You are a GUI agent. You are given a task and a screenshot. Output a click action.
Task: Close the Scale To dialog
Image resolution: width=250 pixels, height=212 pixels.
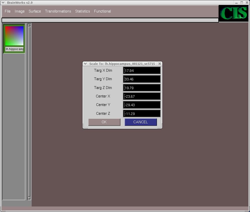click(x=159, y=64)
